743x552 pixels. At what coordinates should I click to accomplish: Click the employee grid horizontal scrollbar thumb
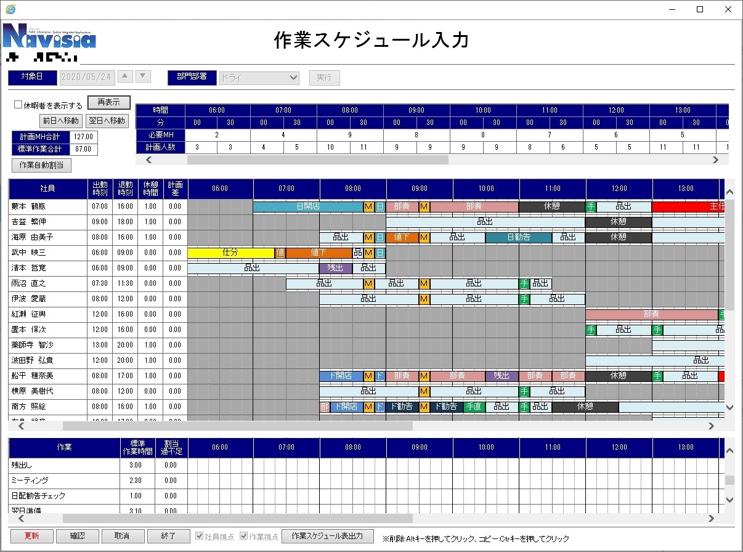(x=237, y=426)
